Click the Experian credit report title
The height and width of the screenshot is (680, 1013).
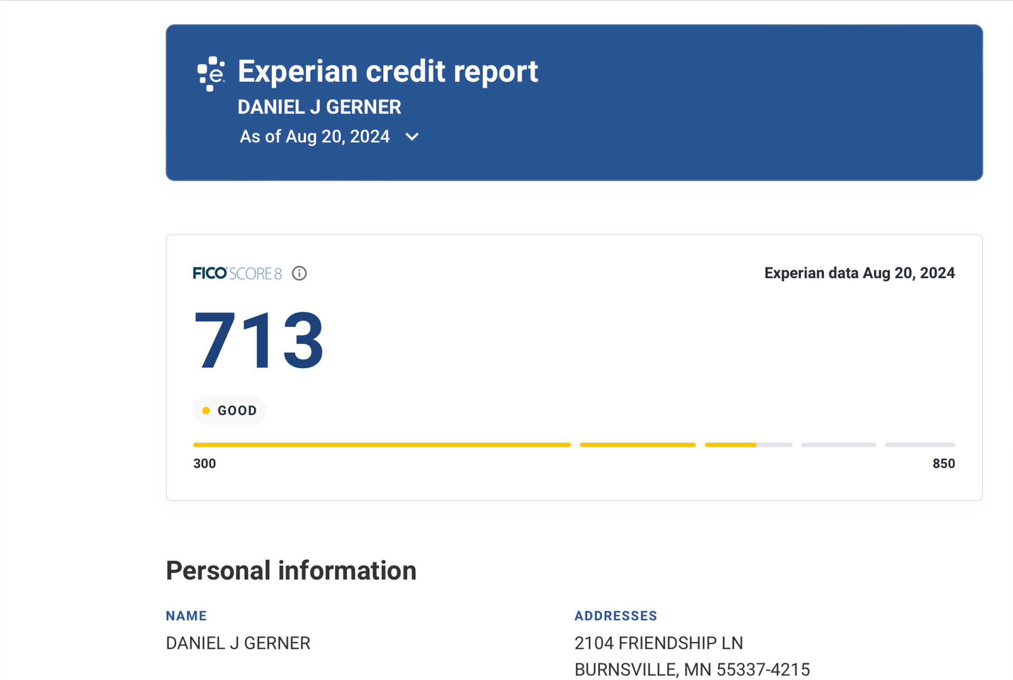tap(388, 71)
